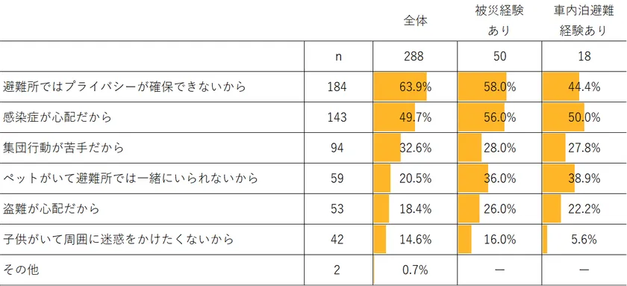Select the row label 盗難が心配だから

coord(51,208)
